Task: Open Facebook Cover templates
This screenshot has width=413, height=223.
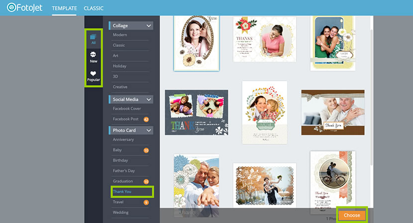Action: [127, 109]
